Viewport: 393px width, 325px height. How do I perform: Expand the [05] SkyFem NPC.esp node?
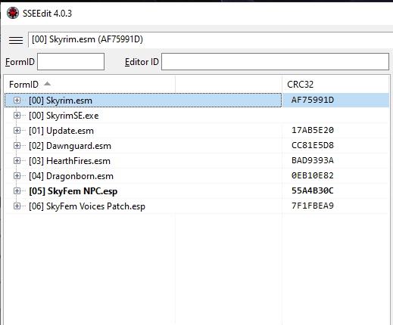pos(17,191)
